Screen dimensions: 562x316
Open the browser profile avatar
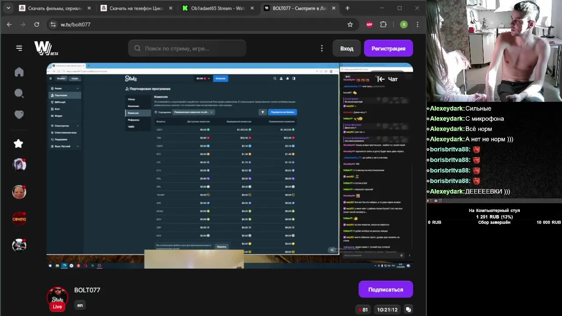coord(403,25)
